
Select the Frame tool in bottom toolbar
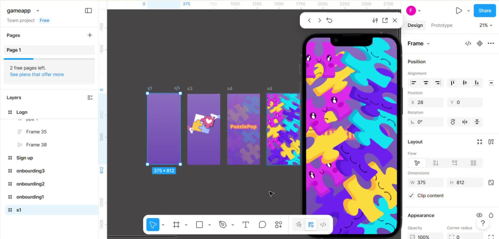coord(176,225)
